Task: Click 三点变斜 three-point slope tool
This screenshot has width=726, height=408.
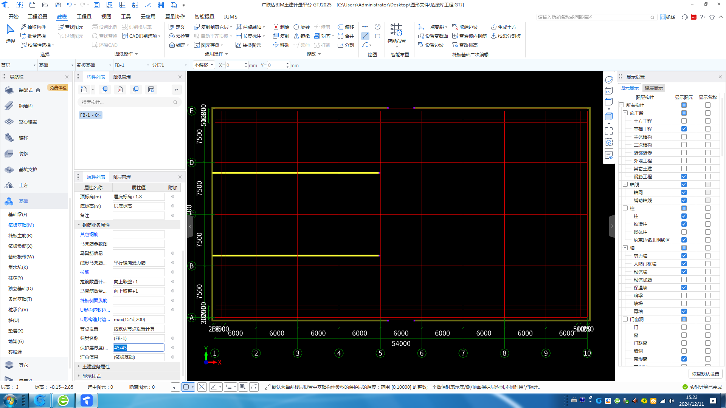Action: [x=433, y=27]
